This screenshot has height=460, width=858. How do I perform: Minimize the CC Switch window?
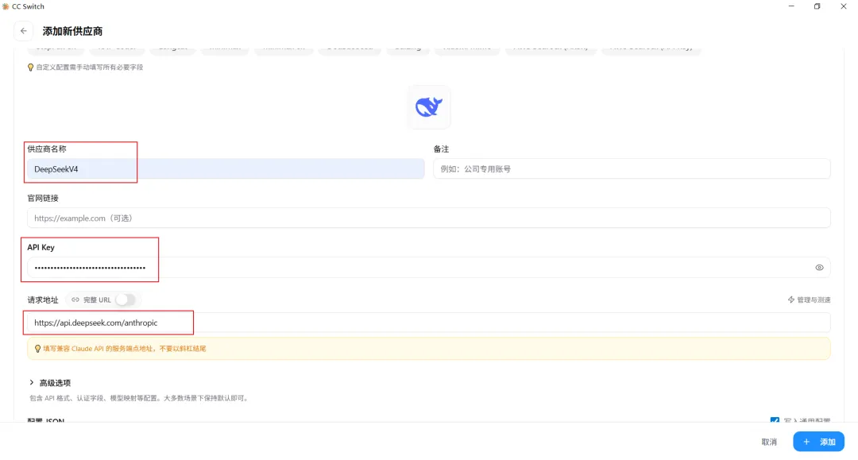pos(791,6)
